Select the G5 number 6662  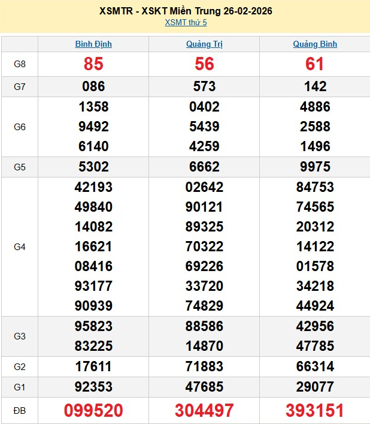(204, 167)
